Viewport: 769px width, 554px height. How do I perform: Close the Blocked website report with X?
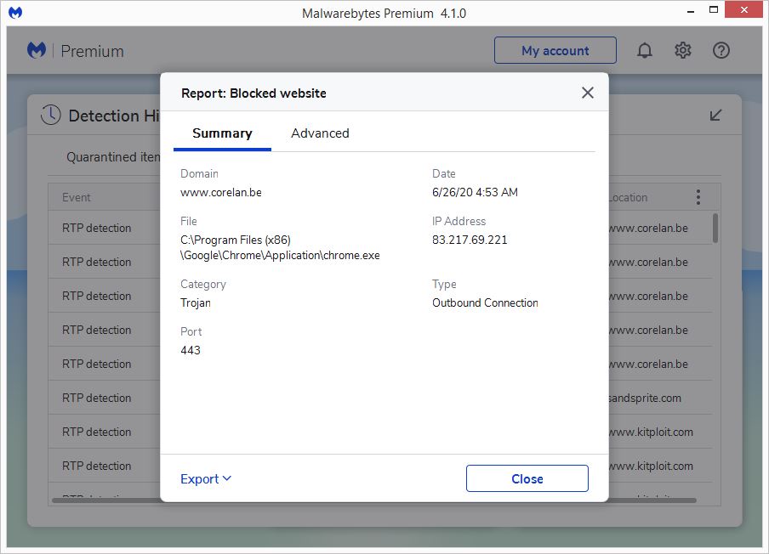tap(588, 93)
